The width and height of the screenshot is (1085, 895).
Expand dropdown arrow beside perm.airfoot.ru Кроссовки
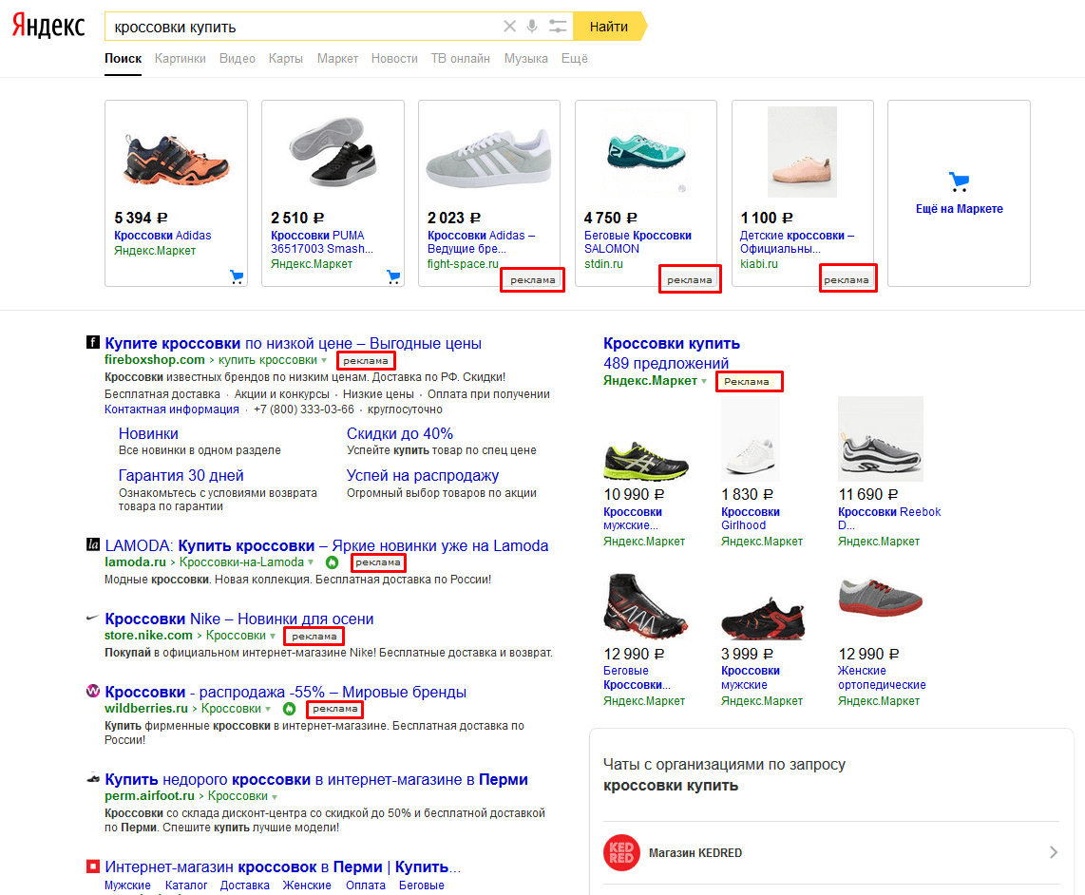[x=275, y=796]
